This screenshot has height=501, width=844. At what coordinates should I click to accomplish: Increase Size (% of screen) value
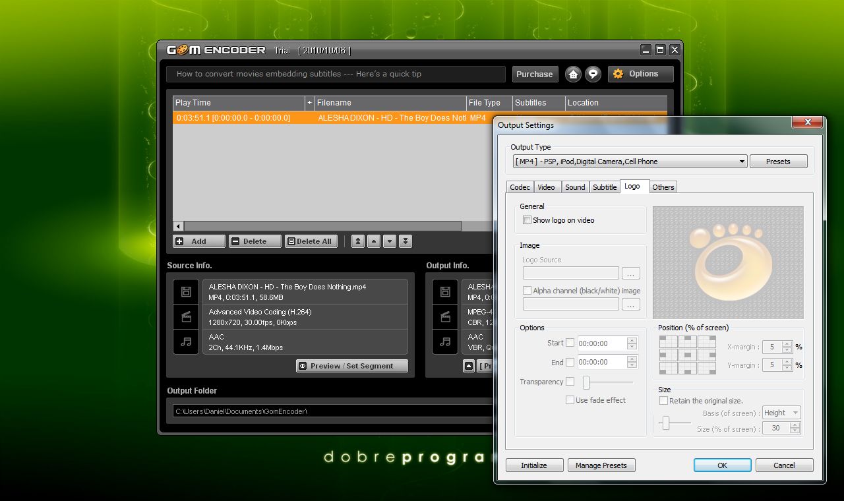[x=795, y=425]
